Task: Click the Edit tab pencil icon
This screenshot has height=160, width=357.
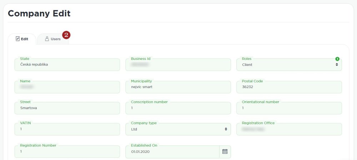Action: pyautogui.click(x=17, y=39)
